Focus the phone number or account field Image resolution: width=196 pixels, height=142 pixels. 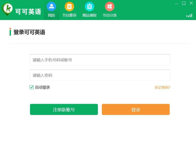100,60
